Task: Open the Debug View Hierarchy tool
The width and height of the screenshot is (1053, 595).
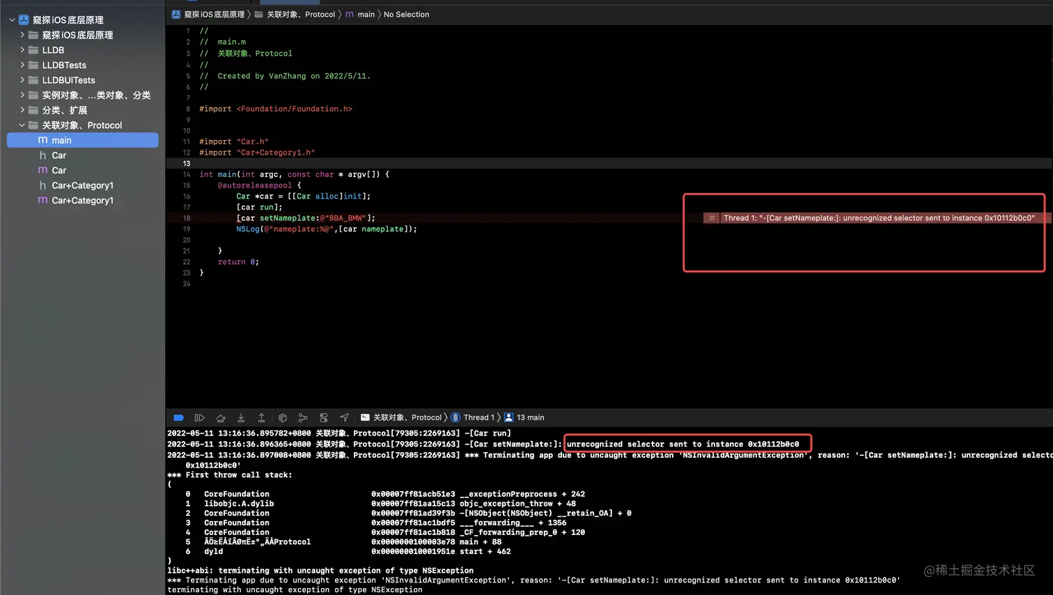Action: point(283,417)
